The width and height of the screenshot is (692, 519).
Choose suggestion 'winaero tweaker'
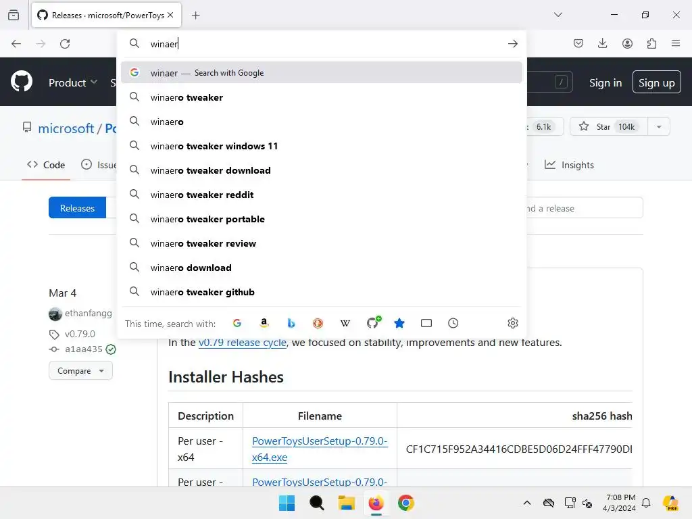[321, 97]
